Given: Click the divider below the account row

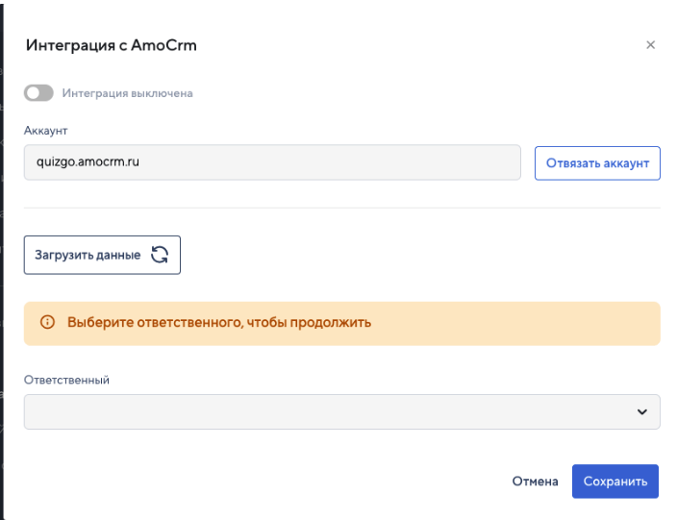Looking at the screenshot, I should [x=341, y=208].
